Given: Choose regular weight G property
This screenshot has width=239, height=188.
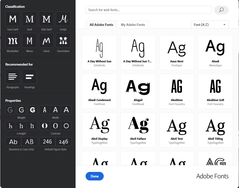Looking at the screenshot, I should click(x=21, y=110).
